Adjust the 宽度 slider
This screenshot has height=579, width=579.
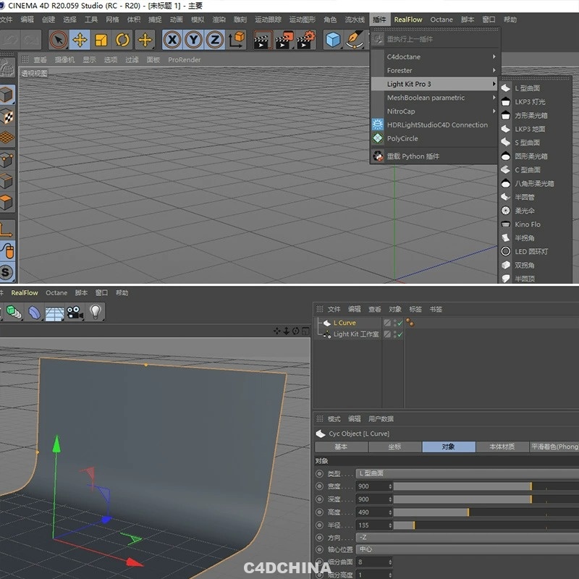pyautogui.click(x=486, y=486)
